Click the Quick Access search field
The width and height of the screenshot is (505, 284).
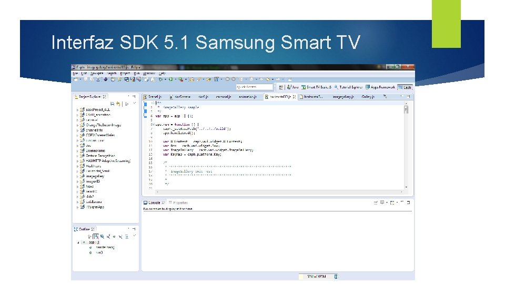[255, 87]
